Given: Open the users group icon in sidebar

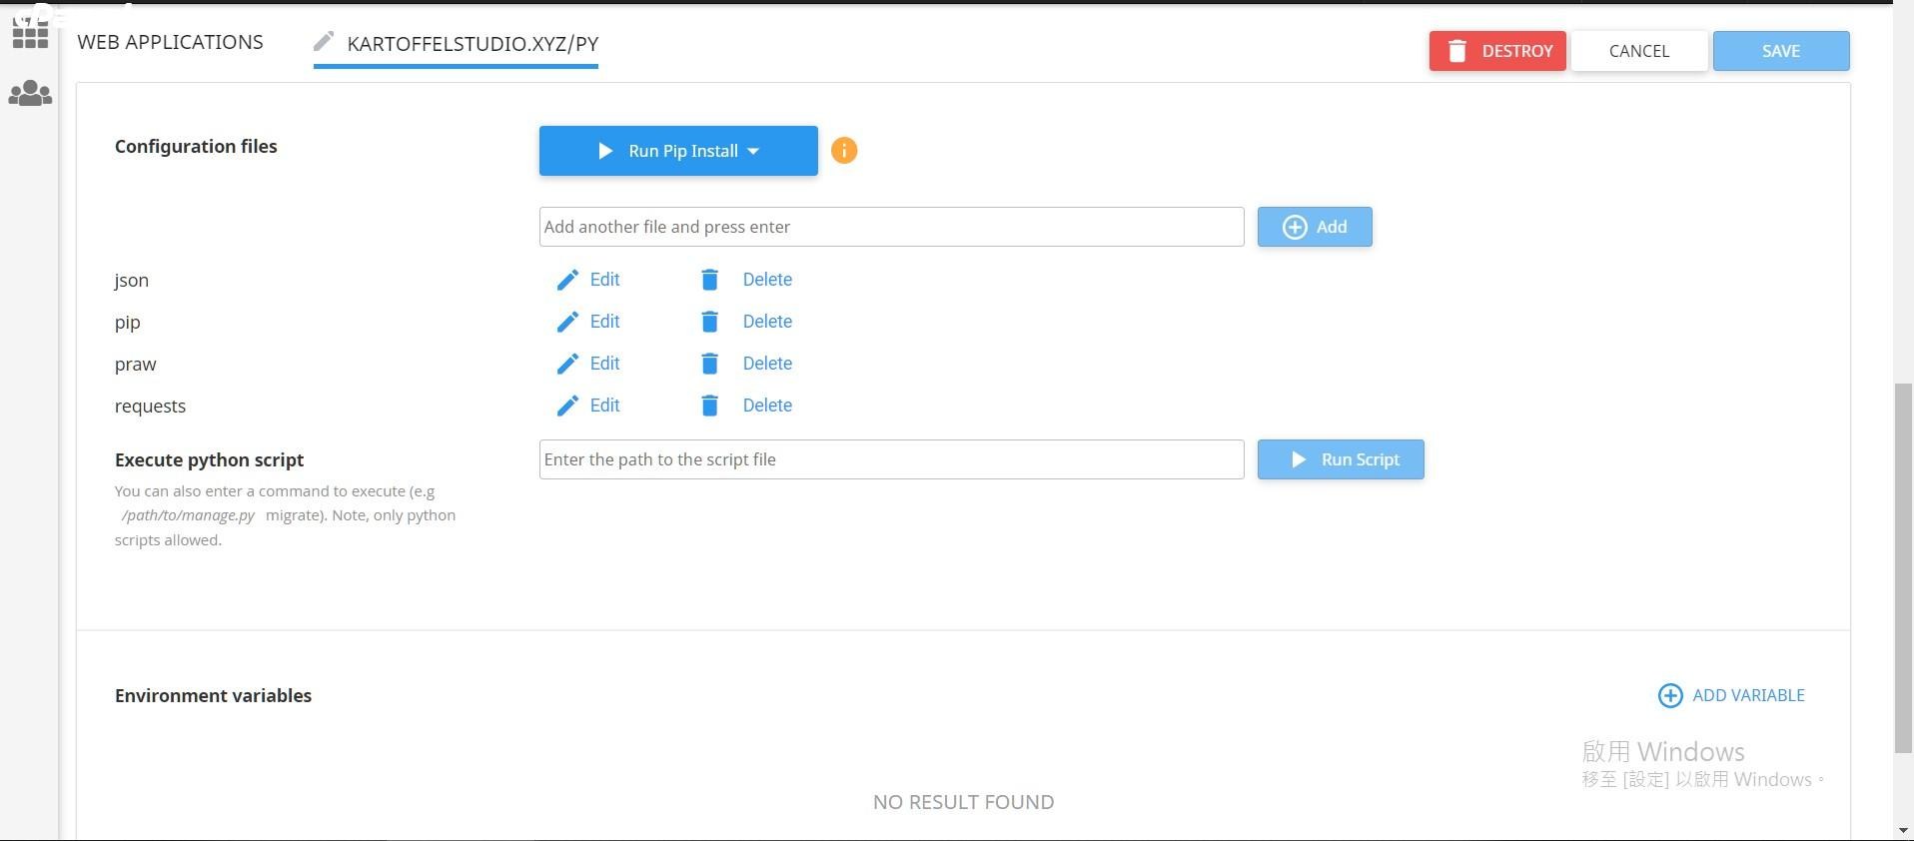Looking at the screenshot, I should (30, 94).
